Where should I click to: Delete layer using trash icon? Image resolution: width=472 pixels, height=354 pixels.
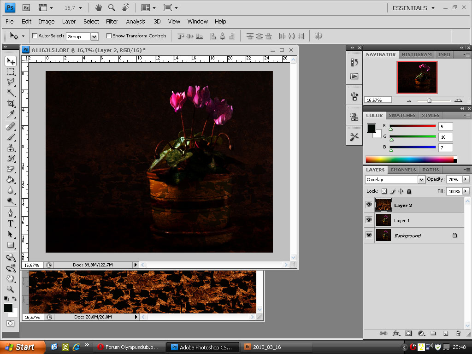pos(458,333)
